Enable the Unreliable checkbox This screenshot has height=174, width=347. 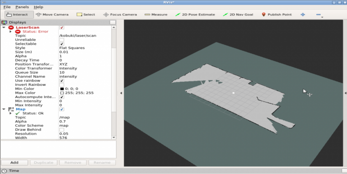62,40
